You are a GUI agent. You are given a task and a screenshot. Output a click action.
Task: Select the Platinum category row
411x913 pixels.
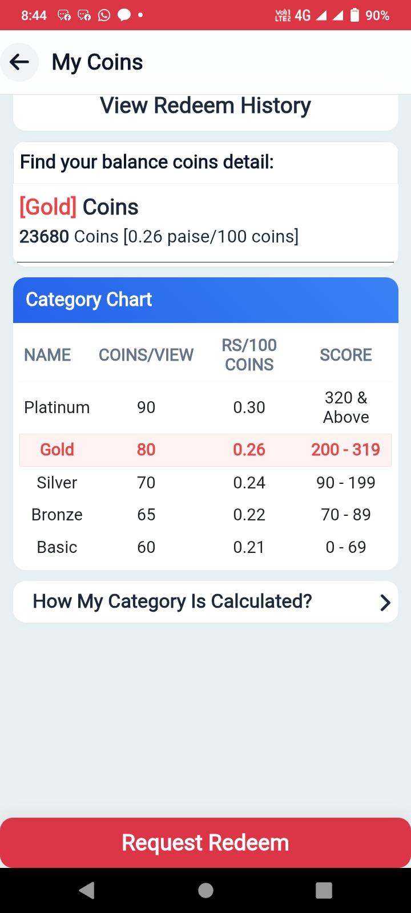pyautogui.click(x=205, y=407)
